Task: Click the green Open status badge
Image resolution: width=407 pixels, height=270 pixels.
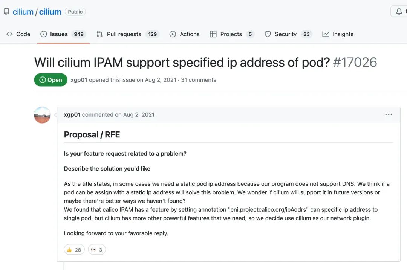Action: click(50, 80)
